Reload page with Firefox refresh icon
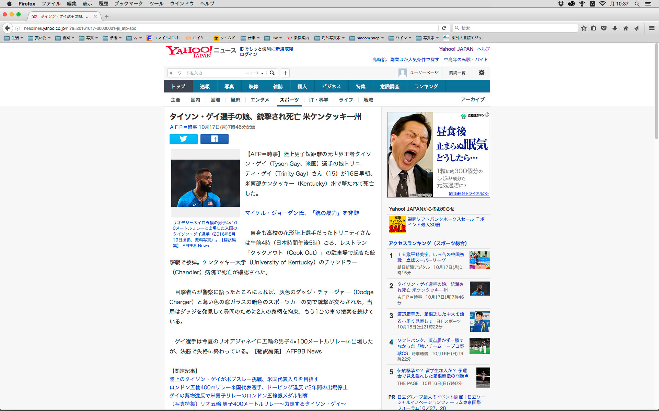This screenshot has height=411, width=659. pos(444,28)
